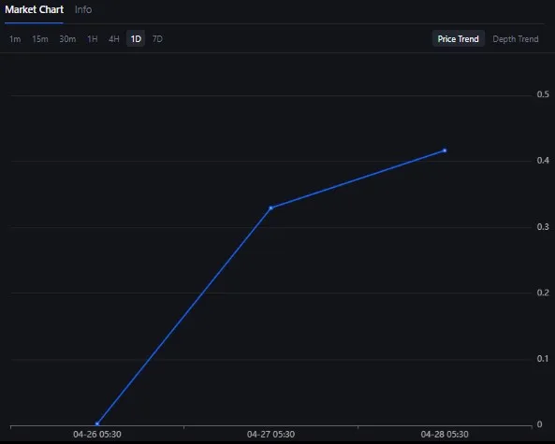Click the 04-28 data point on the chart line
The width and height of the screenshot is (555, 444).
(x=445, y=150)
